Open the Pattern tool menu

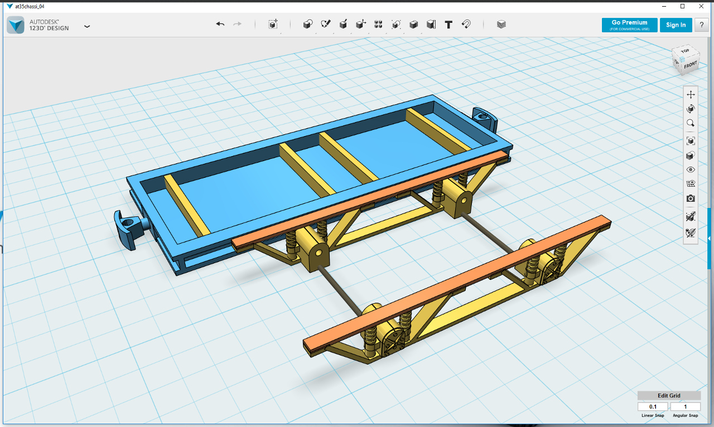[378, 25]
